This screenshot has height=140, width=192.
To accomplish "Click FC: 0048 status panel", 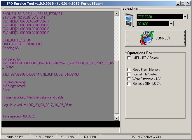I will click(67, 137).
